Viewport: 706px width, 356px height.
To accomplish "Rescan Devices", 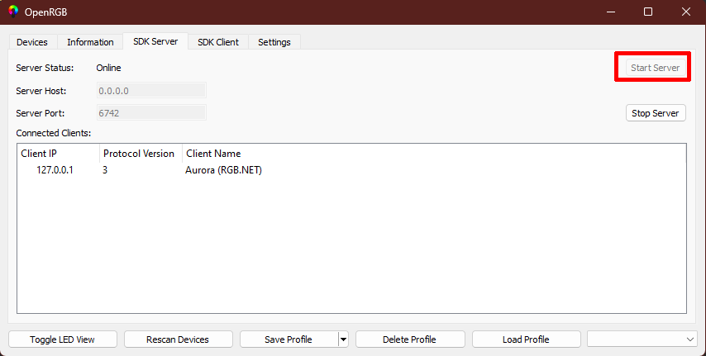I will pyautogui.click(x=178, y=339).
